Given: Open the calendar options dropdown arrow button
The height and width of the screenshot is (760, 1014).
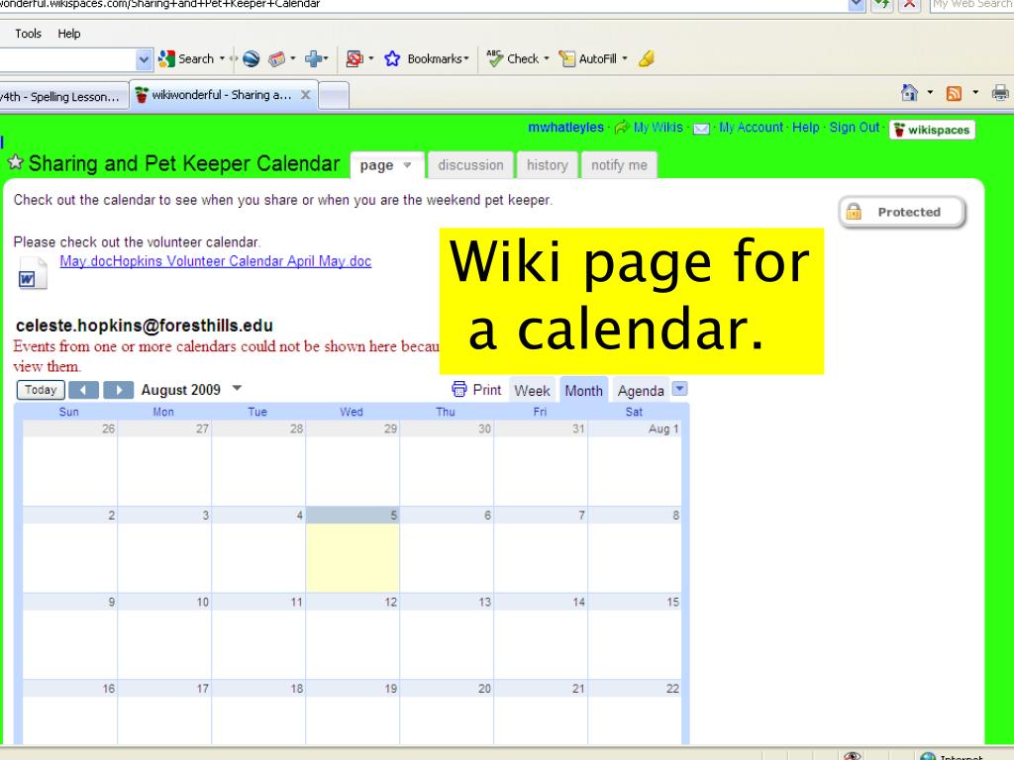Looking at the screenshot, I should (x=679, y=389).
